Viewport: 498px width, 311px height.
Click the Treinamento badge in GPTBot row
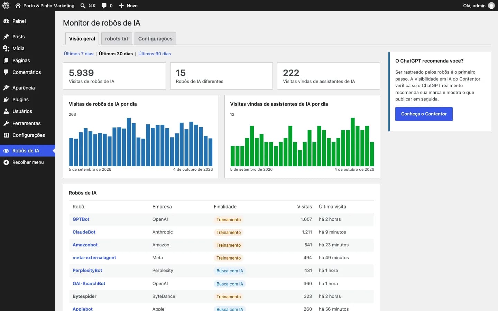(x=229, y=220)
